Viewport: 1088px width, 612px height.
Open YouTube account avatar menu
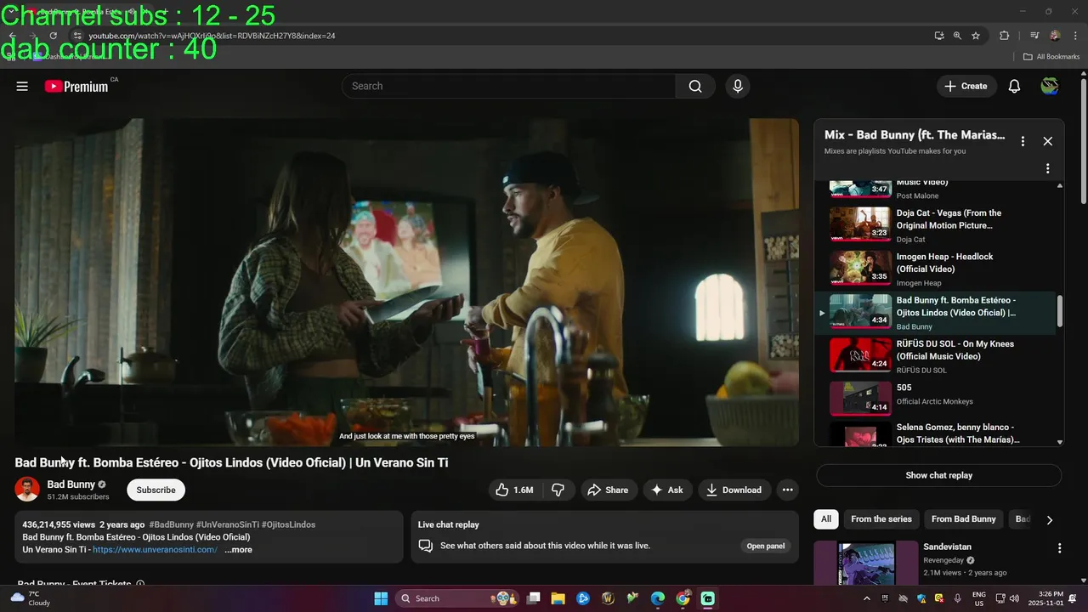(1050, 86)
